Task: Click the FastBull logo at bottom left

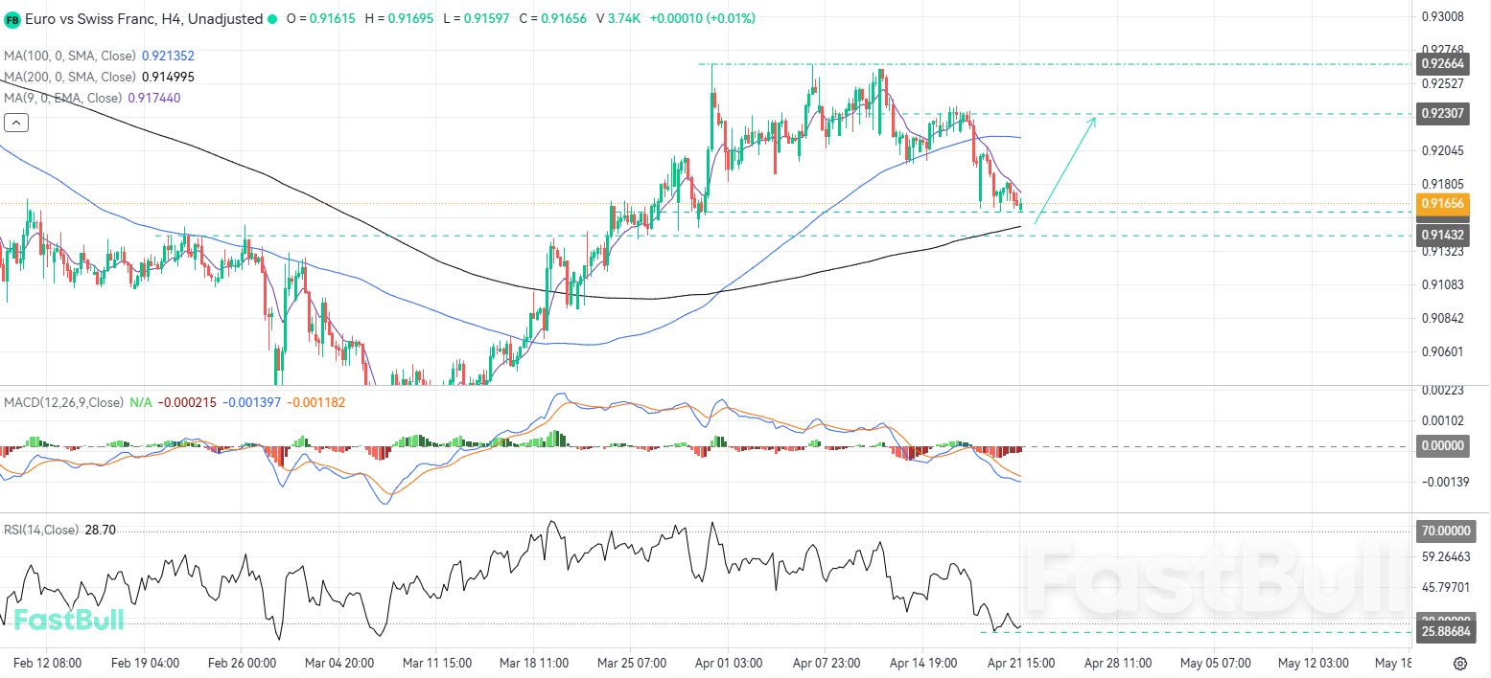Action: (69, 620)
